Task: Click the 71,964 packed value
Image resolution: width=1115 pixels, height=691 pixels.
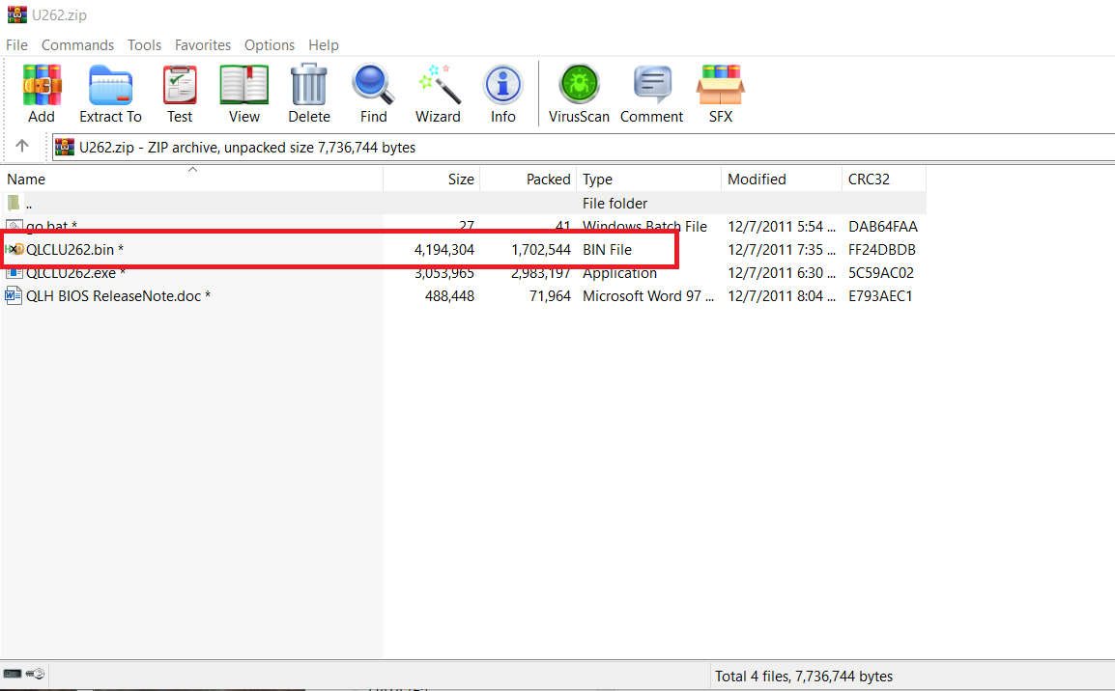Action: tap(550, 295)
